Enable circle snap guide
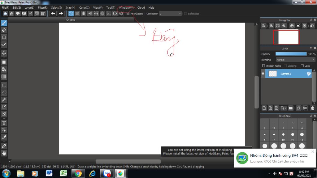 pyautogui.click(x=102, y=14)
